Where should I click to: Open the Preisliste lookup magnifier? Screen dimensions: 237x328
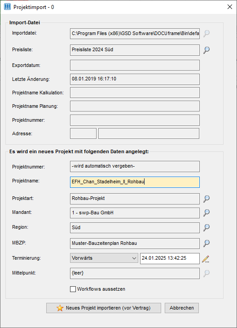pyautogui.click(x=206, y=50)
